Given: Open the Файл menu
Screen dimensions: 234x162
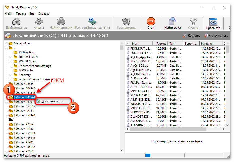Looking at the screenshot, I should click(9, 14).
